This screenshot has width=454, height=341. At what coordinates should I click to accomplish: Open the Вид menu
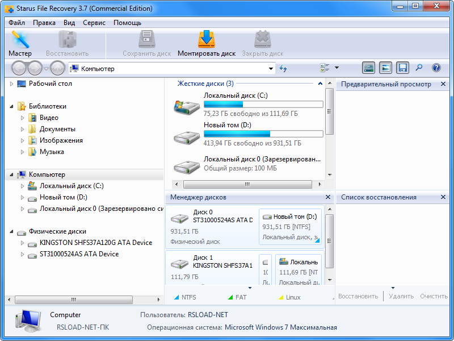(69, 23)
